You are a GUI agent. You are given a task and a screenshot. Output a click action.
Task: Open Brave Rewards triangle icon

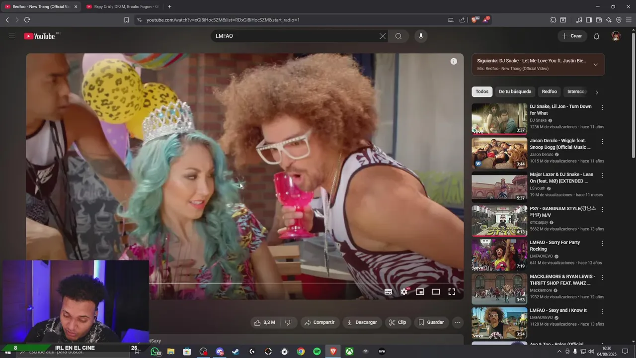coord(486,20)
